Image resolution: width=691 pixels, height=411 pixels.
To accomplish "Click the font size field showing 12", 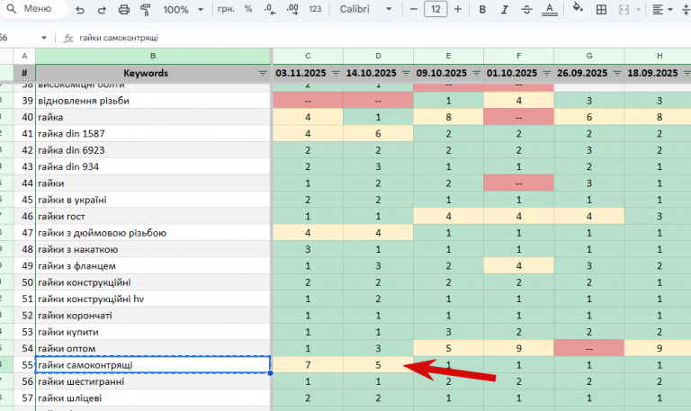I will click(x=435, y=9).
